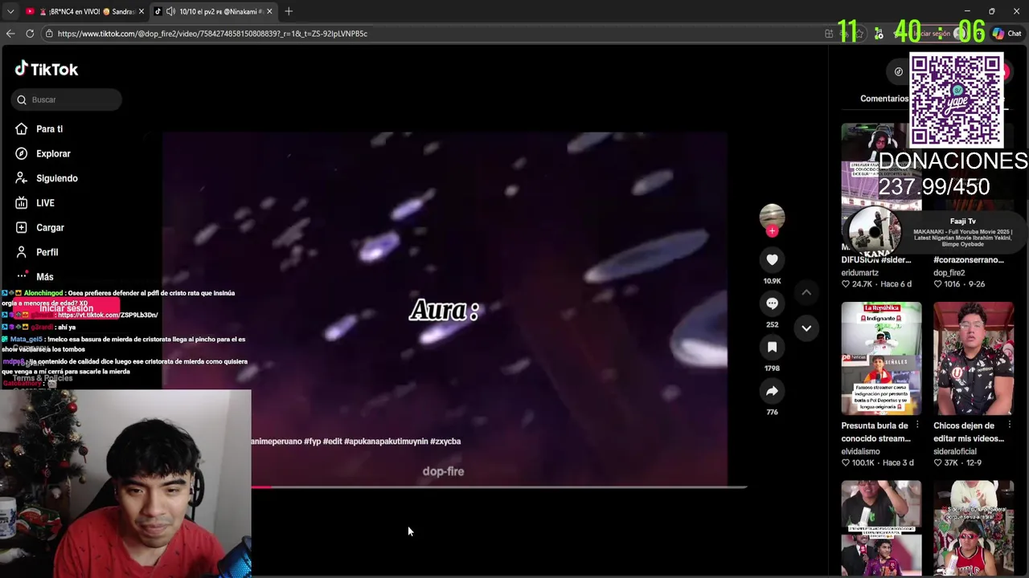Follow creator with red plus badge
1029x578 pixels.
point(772,231)
